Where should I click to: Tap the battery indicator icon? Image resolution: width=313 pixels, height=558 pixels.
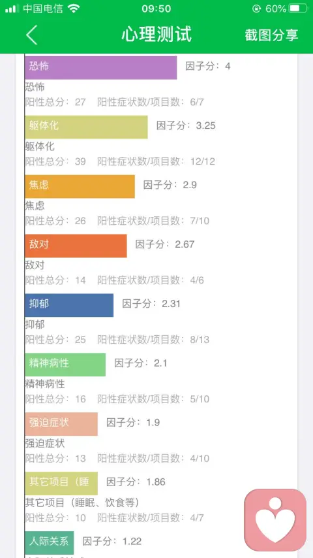(298, 8)
